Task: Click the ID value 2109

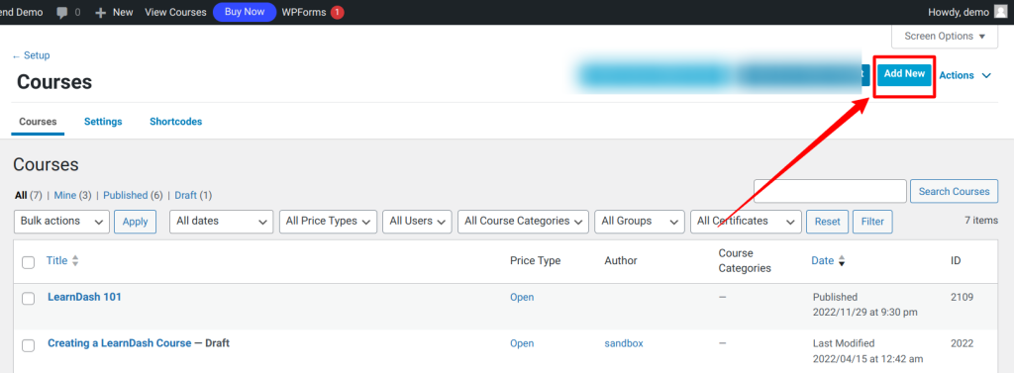Action: (x=962, y=298)
